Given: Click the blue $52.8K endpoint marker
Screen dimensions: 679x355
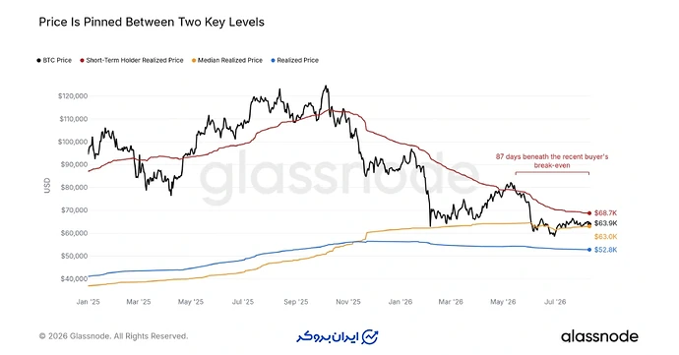Looking at the screenshot, I should [589, 250].
